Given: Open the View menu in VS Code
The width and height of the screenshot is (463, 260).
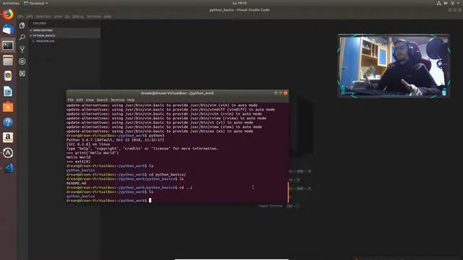Looking at the screenshot, I should pos(58,17).
